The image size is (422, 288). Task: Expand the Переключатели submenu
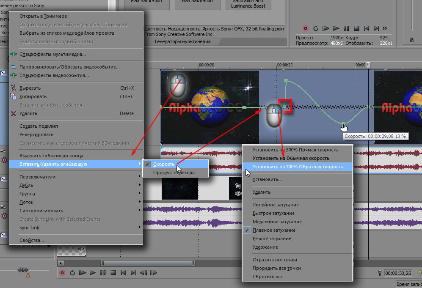(37, 177)
